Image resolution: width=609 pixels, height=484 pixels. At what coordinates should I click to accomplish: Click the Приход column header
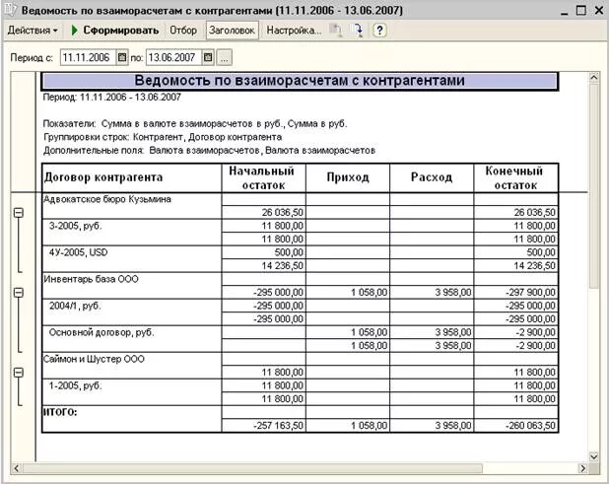[348, 177]
